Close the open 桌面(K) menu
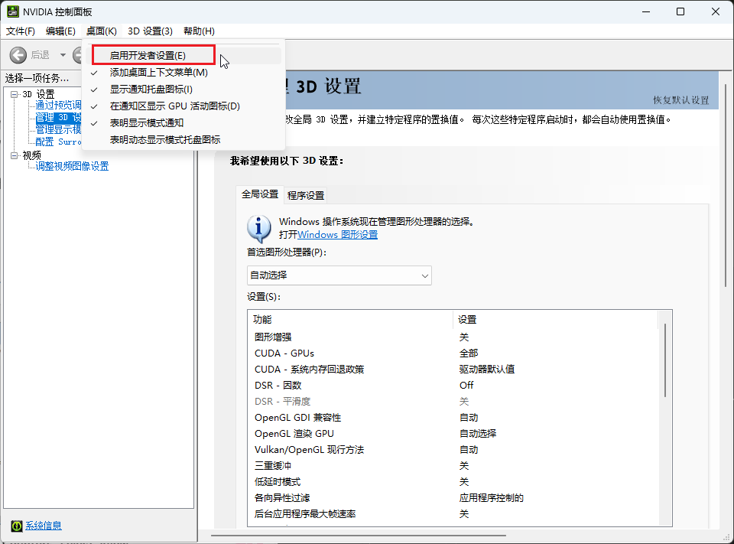This screenshot has width=734, height=544. click(x=101, y=31)
